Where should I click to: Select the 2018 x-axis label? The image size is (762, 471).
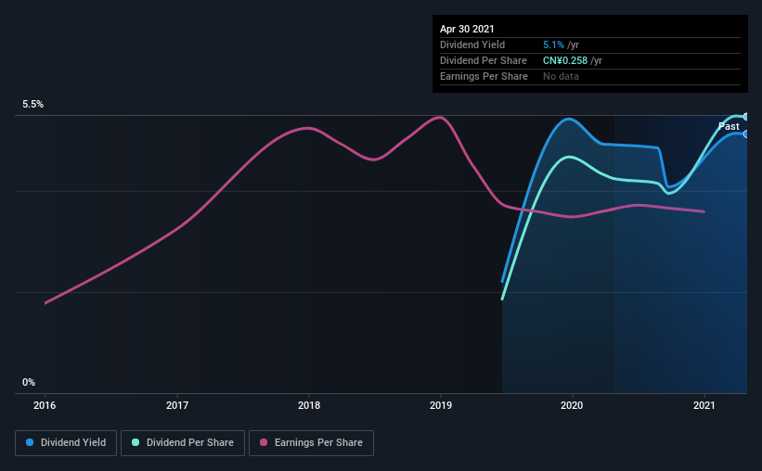click(x=308, y=405)
